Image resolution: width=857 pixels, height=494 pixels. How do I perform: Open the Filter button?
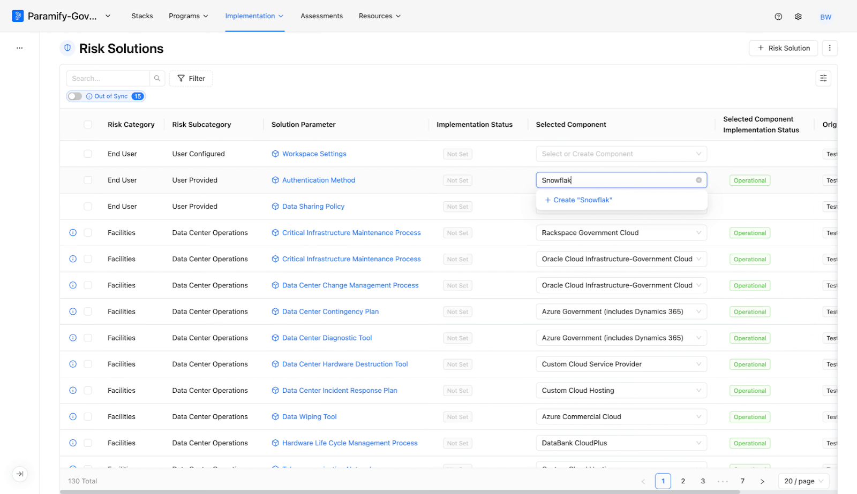tap(191, 78)
